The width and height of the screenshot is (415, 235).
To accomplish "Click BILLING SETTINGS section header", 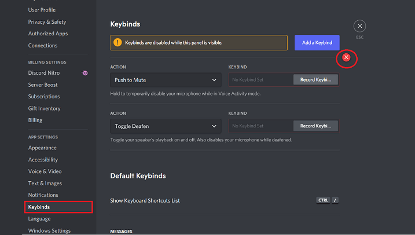I will [47, 62].
